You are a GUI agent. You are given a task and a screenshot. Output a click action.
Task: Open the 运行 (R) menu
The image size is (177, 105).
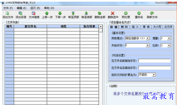point(35,8)
